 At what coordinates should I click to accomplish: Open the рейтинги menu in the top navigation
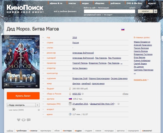tap(115, 3)
